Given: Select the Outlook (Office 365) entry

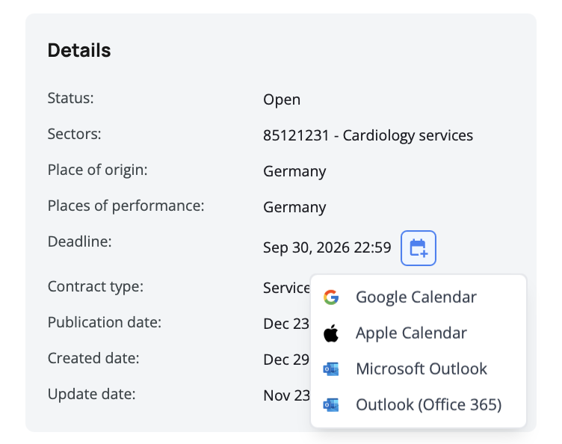Looking at the screenshot, I should [428, 405].
